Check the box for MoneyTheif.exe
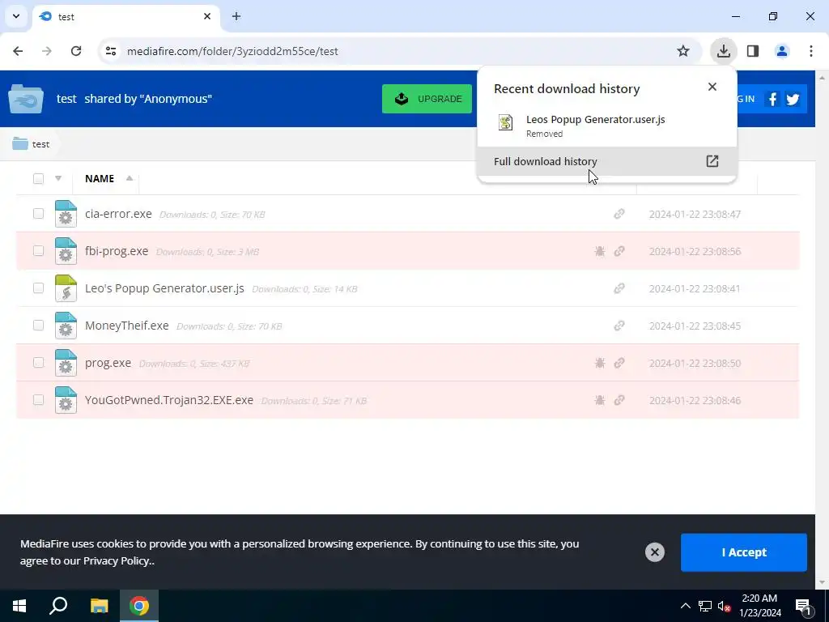This screenshot has width=829, height=622. (38, 326)
